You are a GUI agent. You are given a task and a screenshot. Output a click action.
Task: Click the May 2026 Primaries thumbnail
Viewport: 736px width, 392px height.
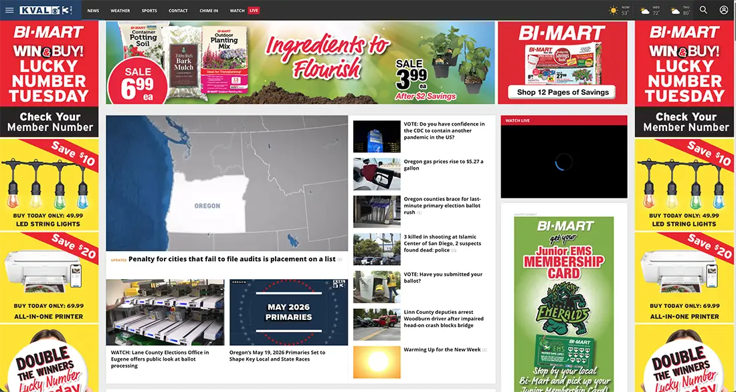[288, 313]
